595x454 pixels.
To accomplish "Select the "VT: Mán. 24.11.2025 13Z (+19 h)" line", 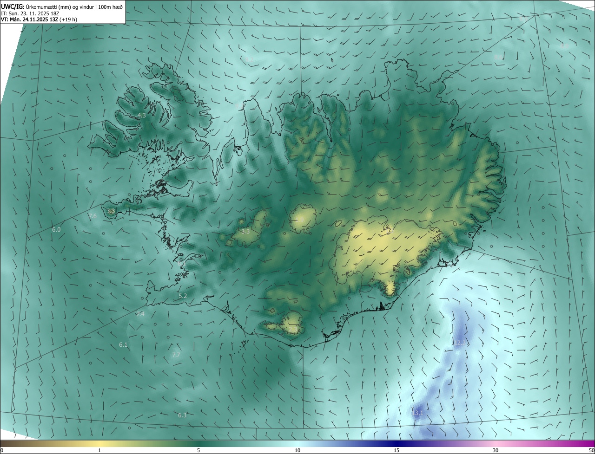I will tap(39, 19).
